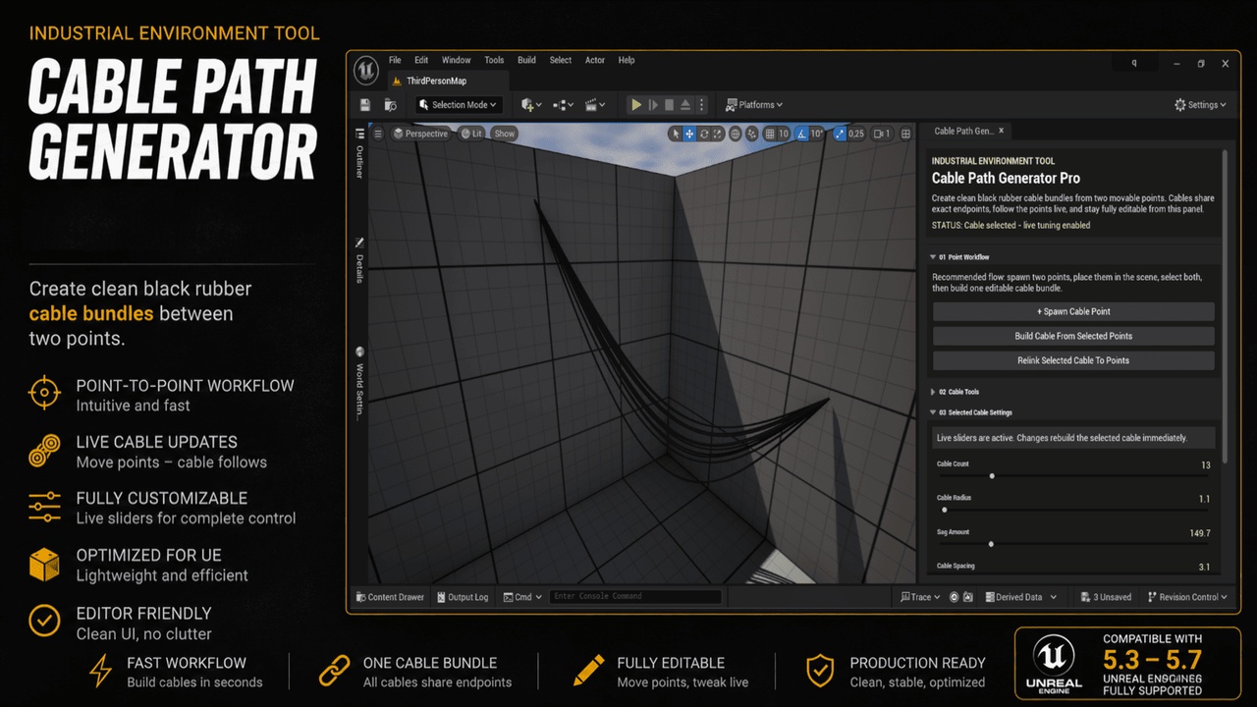Close the Cable Path Gen... panel tab
Image resolution: width=1257 pixels, height=707 pixels.
[x=1002, y=131]
